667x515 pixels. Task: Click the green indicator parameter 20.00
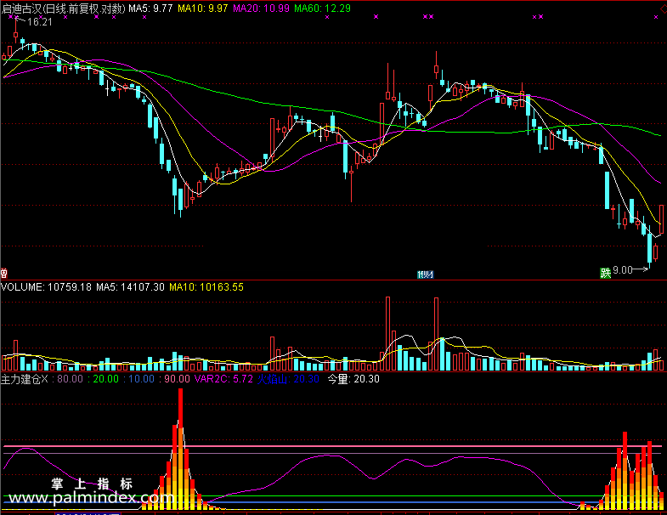(x=105, y=379)
